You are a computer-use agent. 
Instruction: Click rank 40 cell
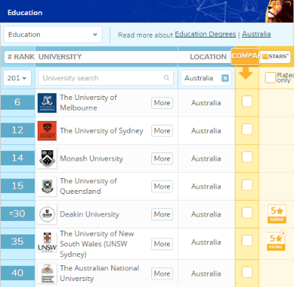pyautogui.click(x=17, y=273)
